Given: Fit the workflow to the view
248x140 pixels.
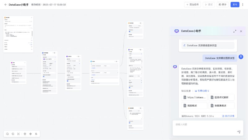Looking at the screenshot, I should click(x=19, y=134).
